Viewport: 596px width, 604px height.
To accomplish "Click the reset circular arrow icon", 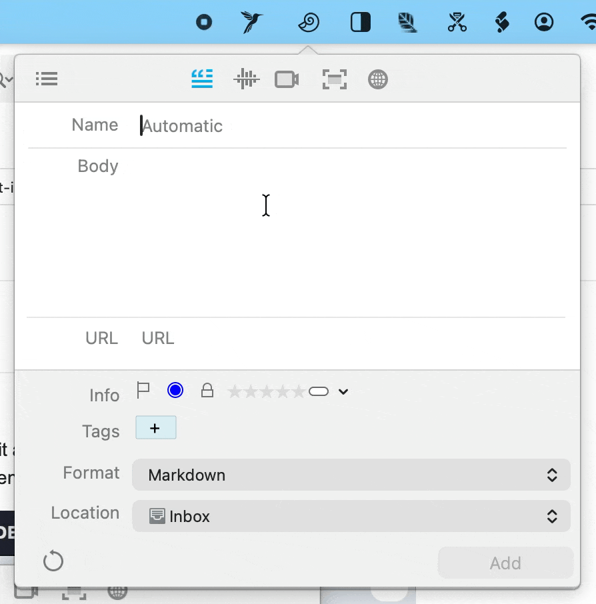I will pos(53,561).
